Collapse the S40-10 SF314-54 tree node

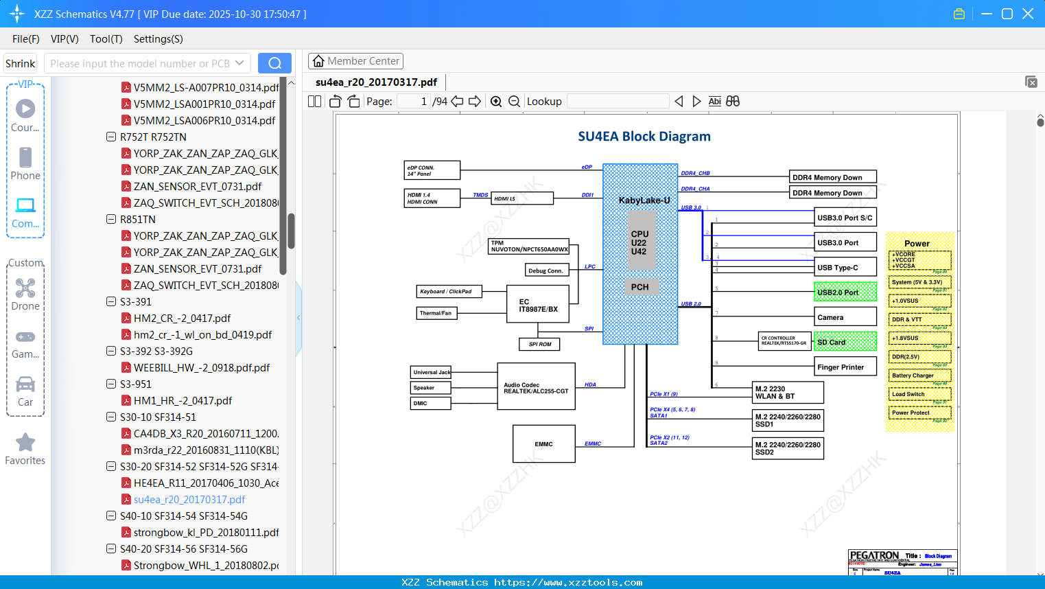pos(111,516)
